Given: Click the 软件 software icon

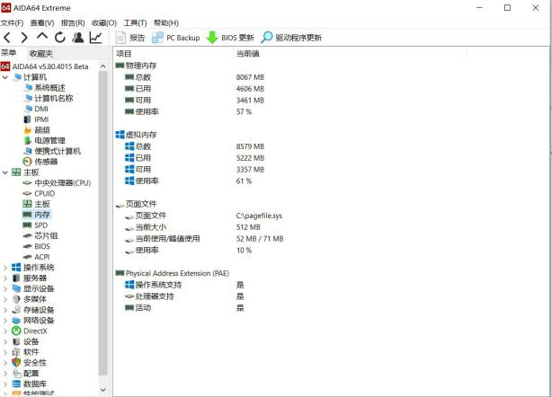Looking at the screenshot, I should pyautogui.click(x=16, y=352).
